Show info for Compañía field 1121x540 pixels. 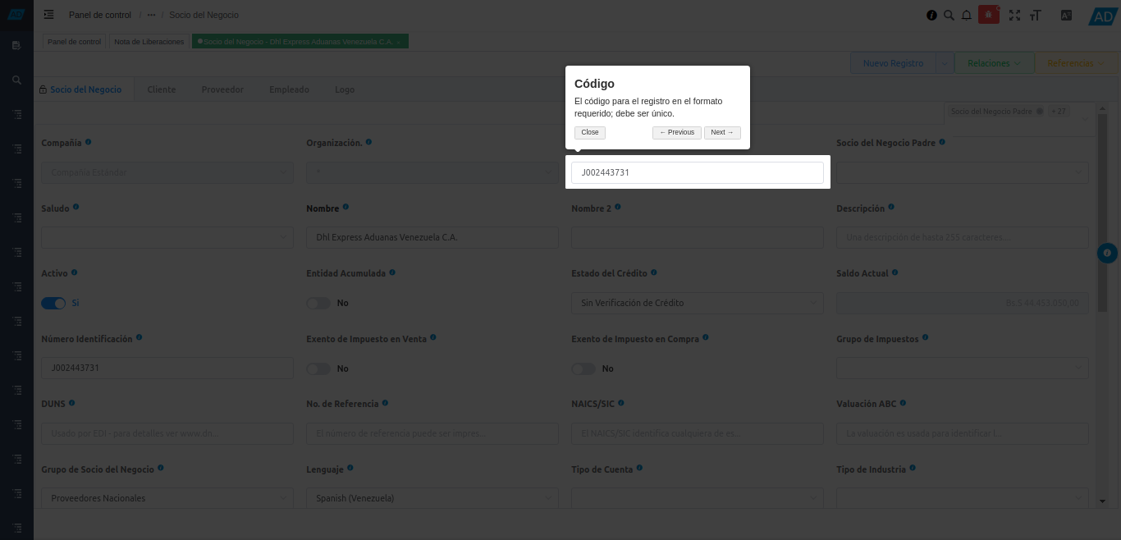88,142
